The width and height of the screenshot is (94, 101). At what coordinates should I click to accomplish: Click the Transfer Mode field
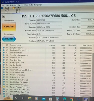tap(49, 31)
